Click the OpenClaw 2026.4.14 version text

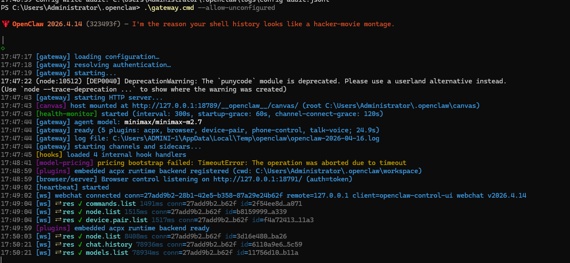pyautogui.click(x=47, y=24)
